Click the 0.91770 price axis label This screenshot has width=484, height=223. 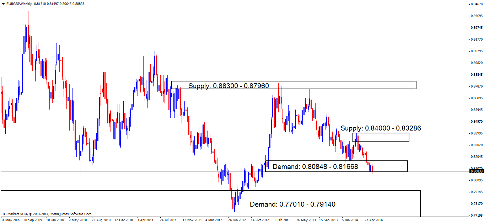(x=476, y=39)
